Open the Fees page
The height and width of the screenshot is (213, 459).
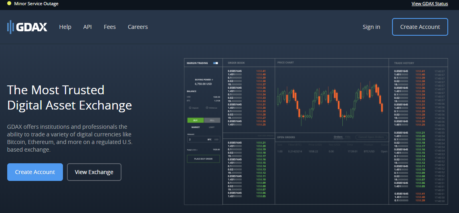tap(110, 27)
